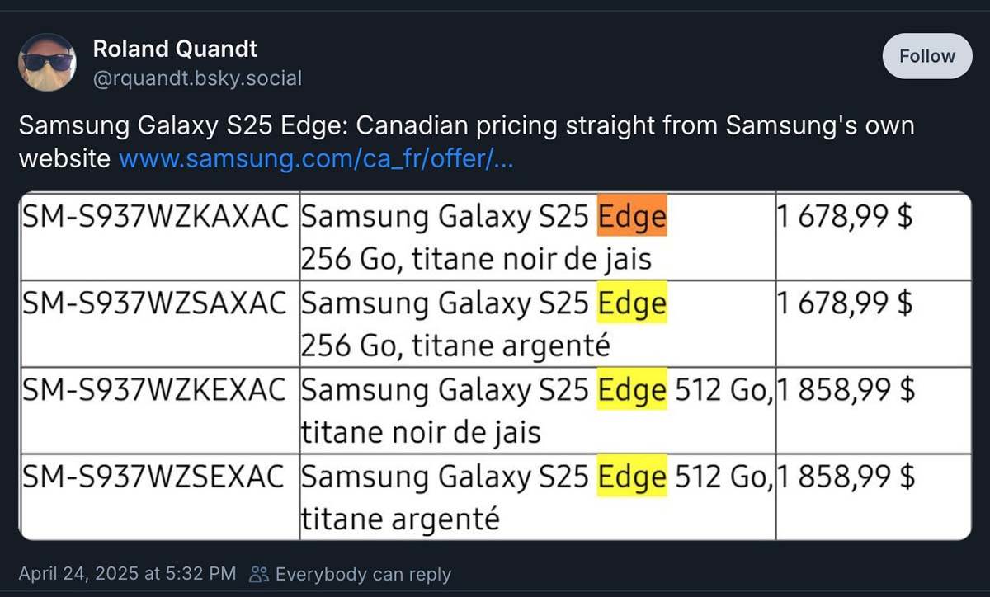Image resolution: width=990 pixels, height=597 pixels.
Task: Click the @rquandt.bsky.social handle
Action: 197,78
